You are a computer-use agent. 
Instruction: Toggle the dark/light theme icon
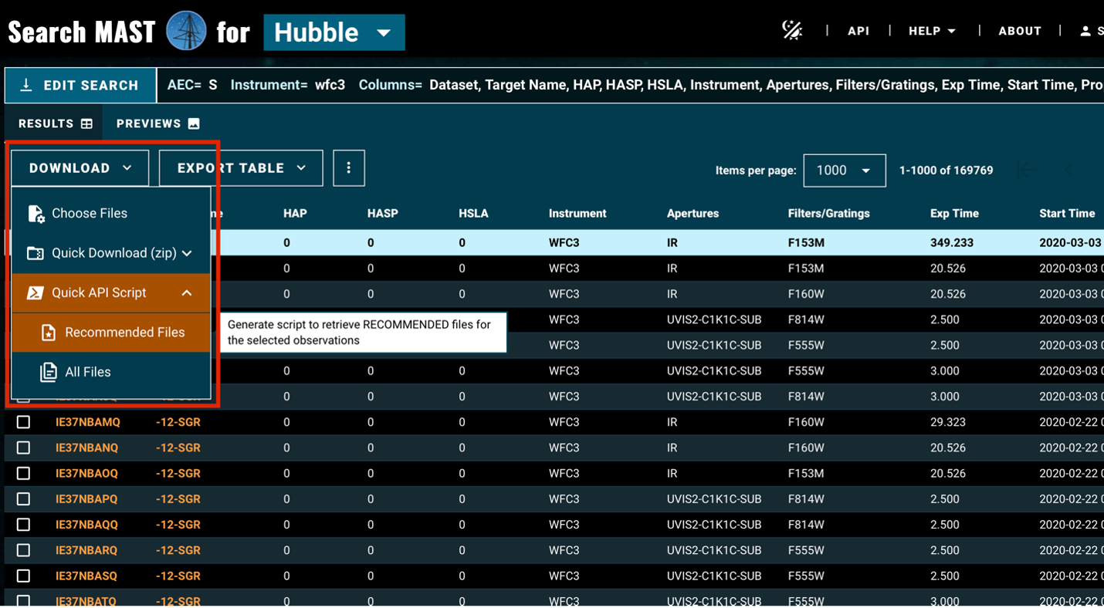[792, 30]
